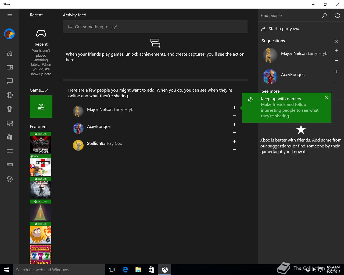Start a party beta
Viewport: 344px width, 275px height.
(x=280, y=29)
